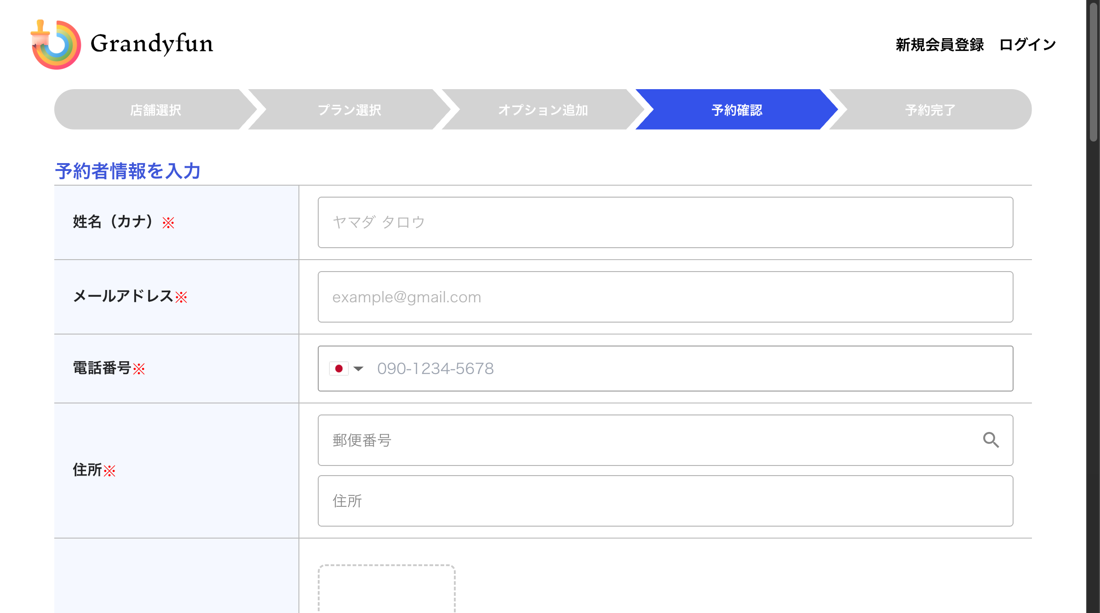Viewport: 1100px width, 613px height.
Task: Open the 新規会員登録 link
Action: (x=940, y=45)
